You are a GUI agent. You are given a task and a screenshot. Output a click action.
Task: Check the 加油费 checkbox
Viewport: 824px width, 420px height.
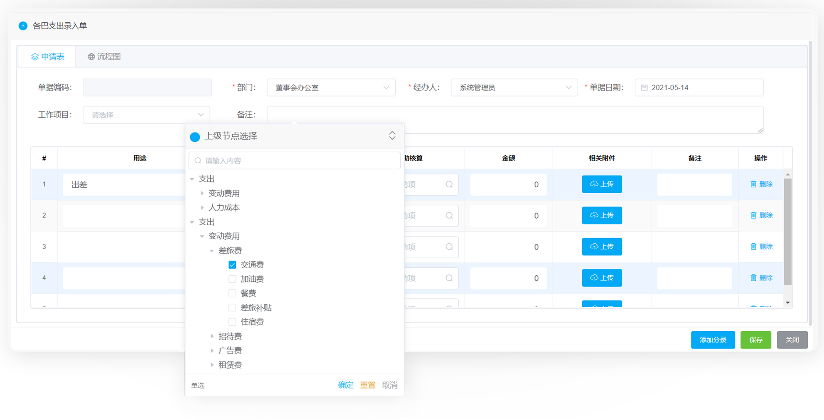tap(232, 279)
